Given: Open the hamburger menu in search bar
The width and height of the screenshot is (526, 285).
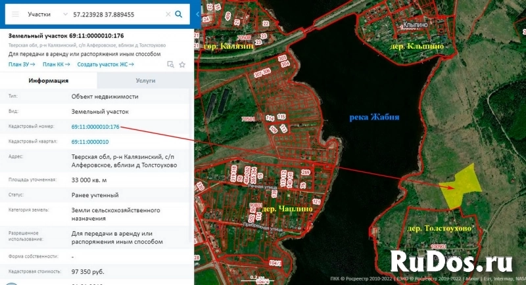Looking at the screenshot, I should pos(16,14).
